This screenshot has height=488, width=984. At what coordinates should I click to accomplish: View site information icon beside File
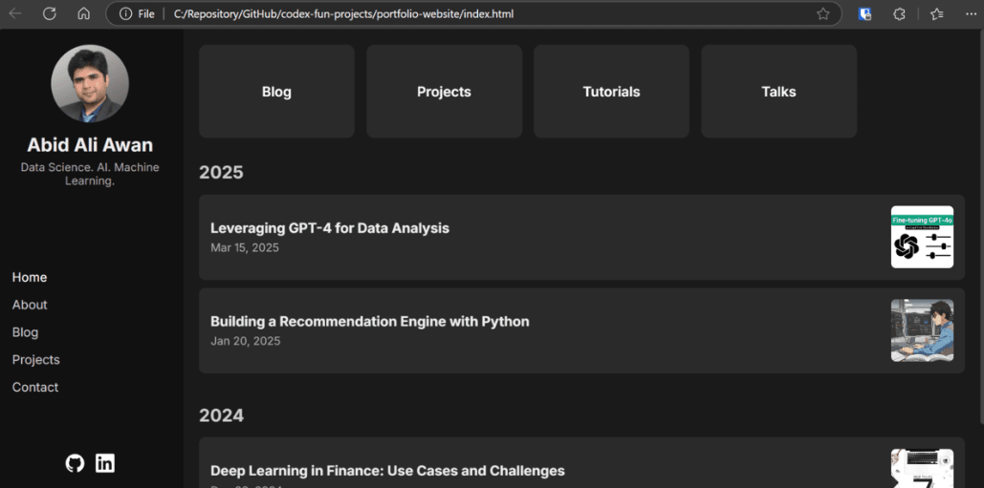(x=125, y=13)
